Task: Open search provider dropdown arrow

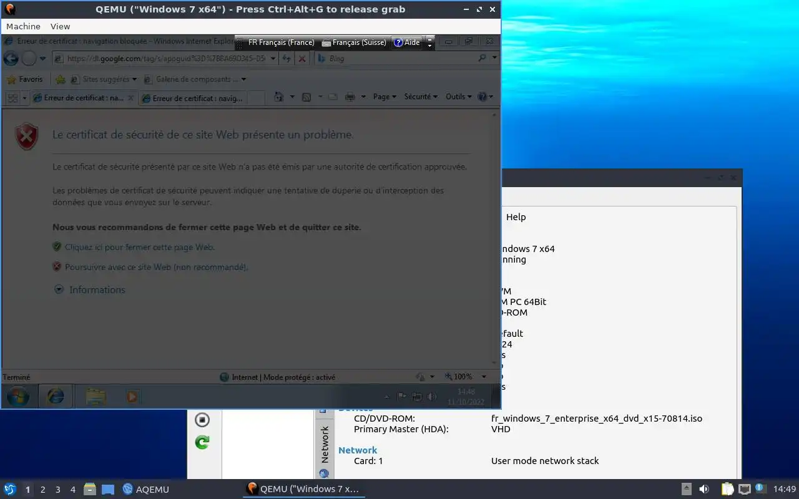Action: [494, 58]
